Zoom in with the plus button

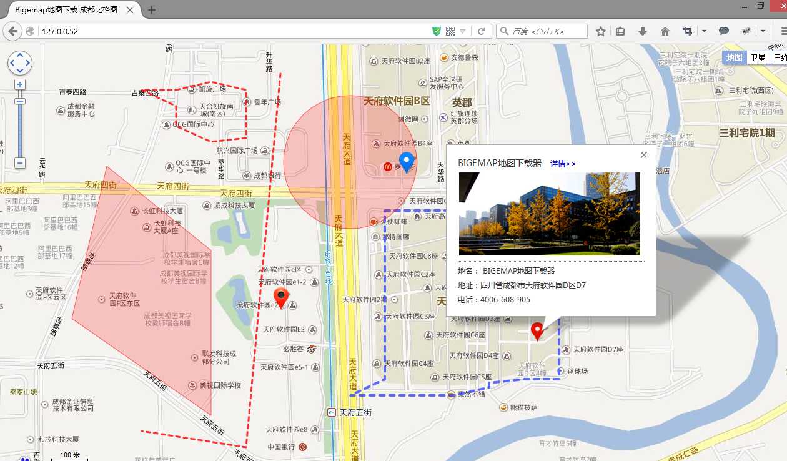click(20, 84)
